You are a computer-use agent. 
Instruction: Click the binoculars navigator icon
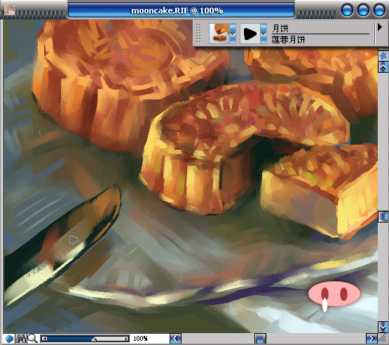click(x=21, y=339)
